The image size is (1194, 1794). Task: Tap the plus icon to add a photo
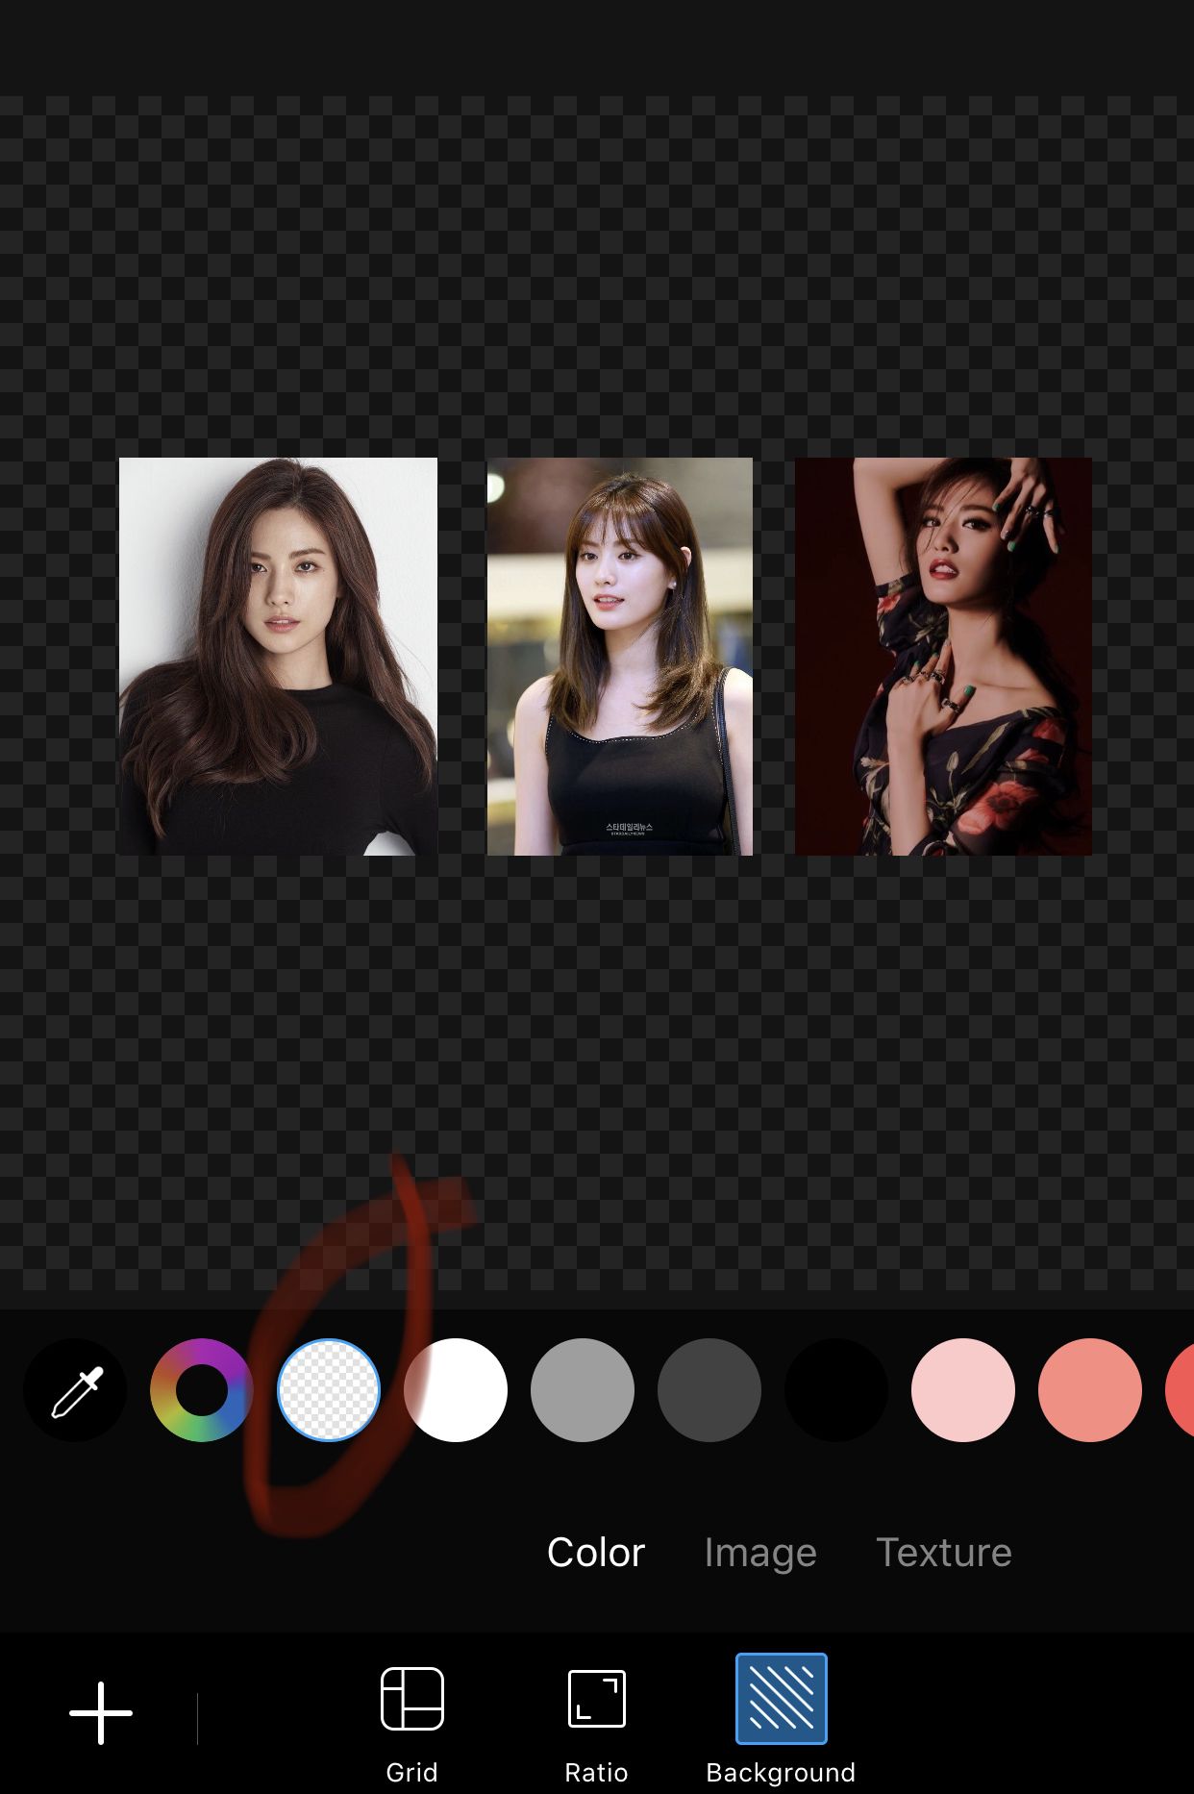click(x=101, y=1712)
